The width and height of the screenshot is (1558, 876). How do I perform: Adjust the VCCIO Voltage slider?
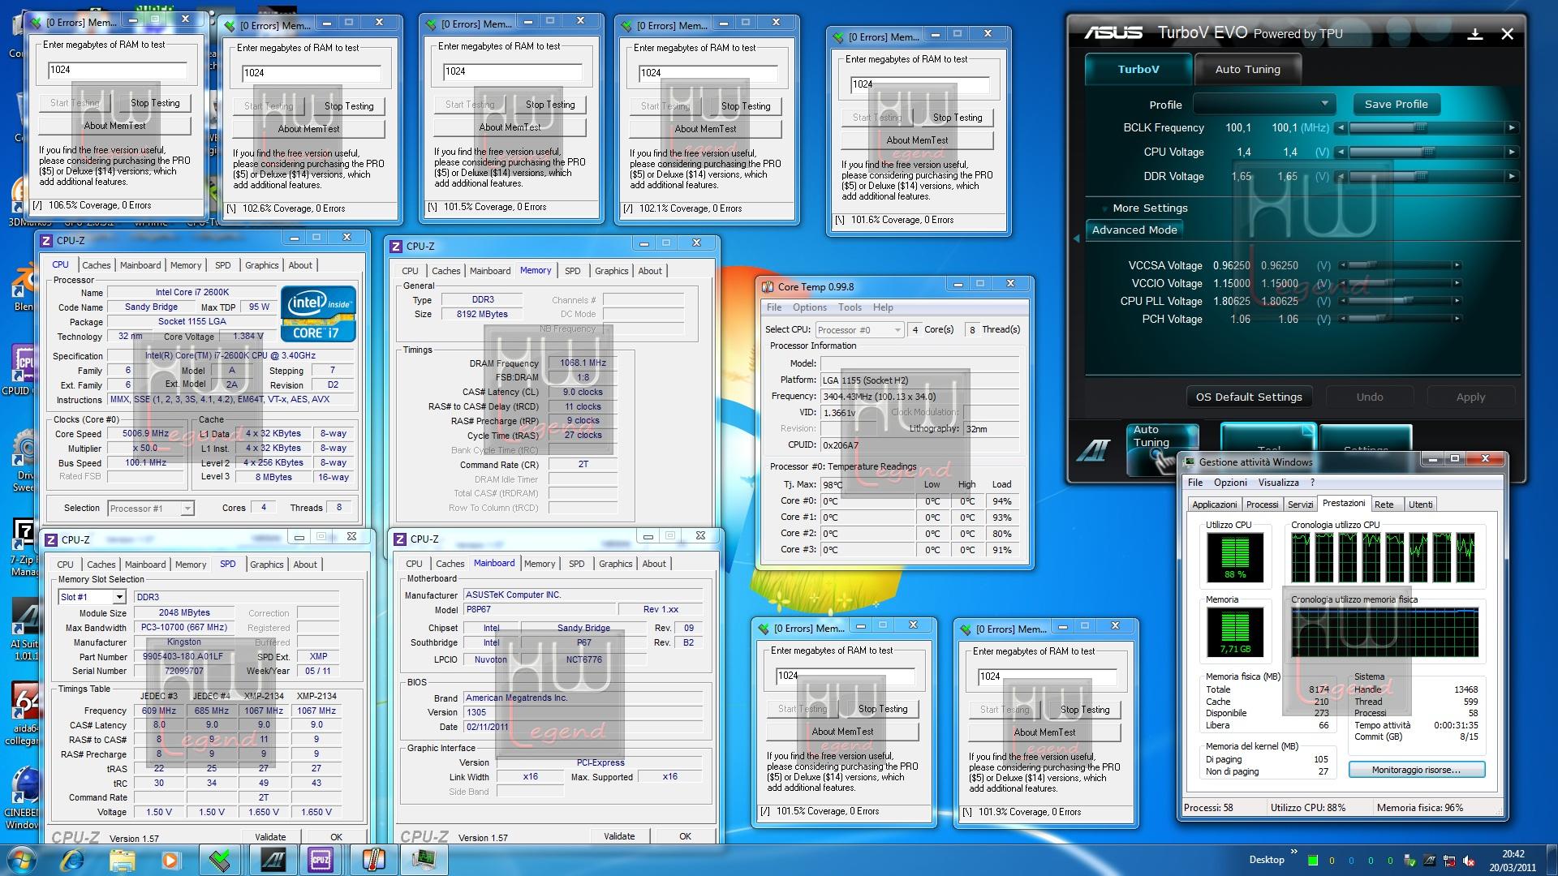click(x=1400, y=283)
